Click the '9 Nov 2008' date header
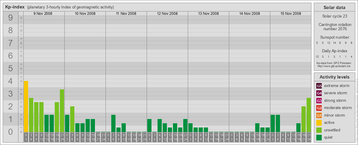Image resolution: width=358 pixels, height=145 pixels. pos(43,14)
